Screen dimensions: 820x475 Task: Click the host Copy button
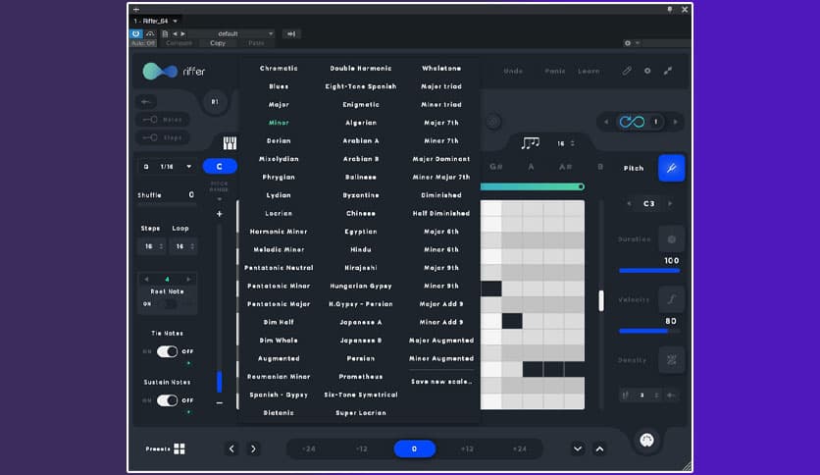pyautogui.click(x=218, y=43)
